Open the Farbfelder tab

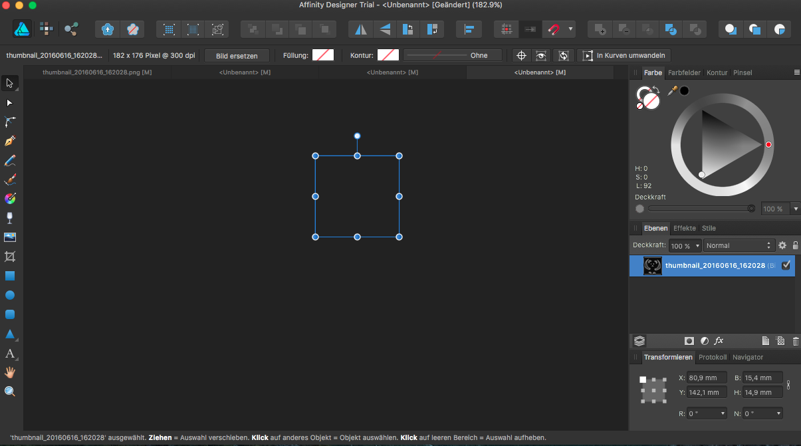pyautogui.click(x=685, y=72)
